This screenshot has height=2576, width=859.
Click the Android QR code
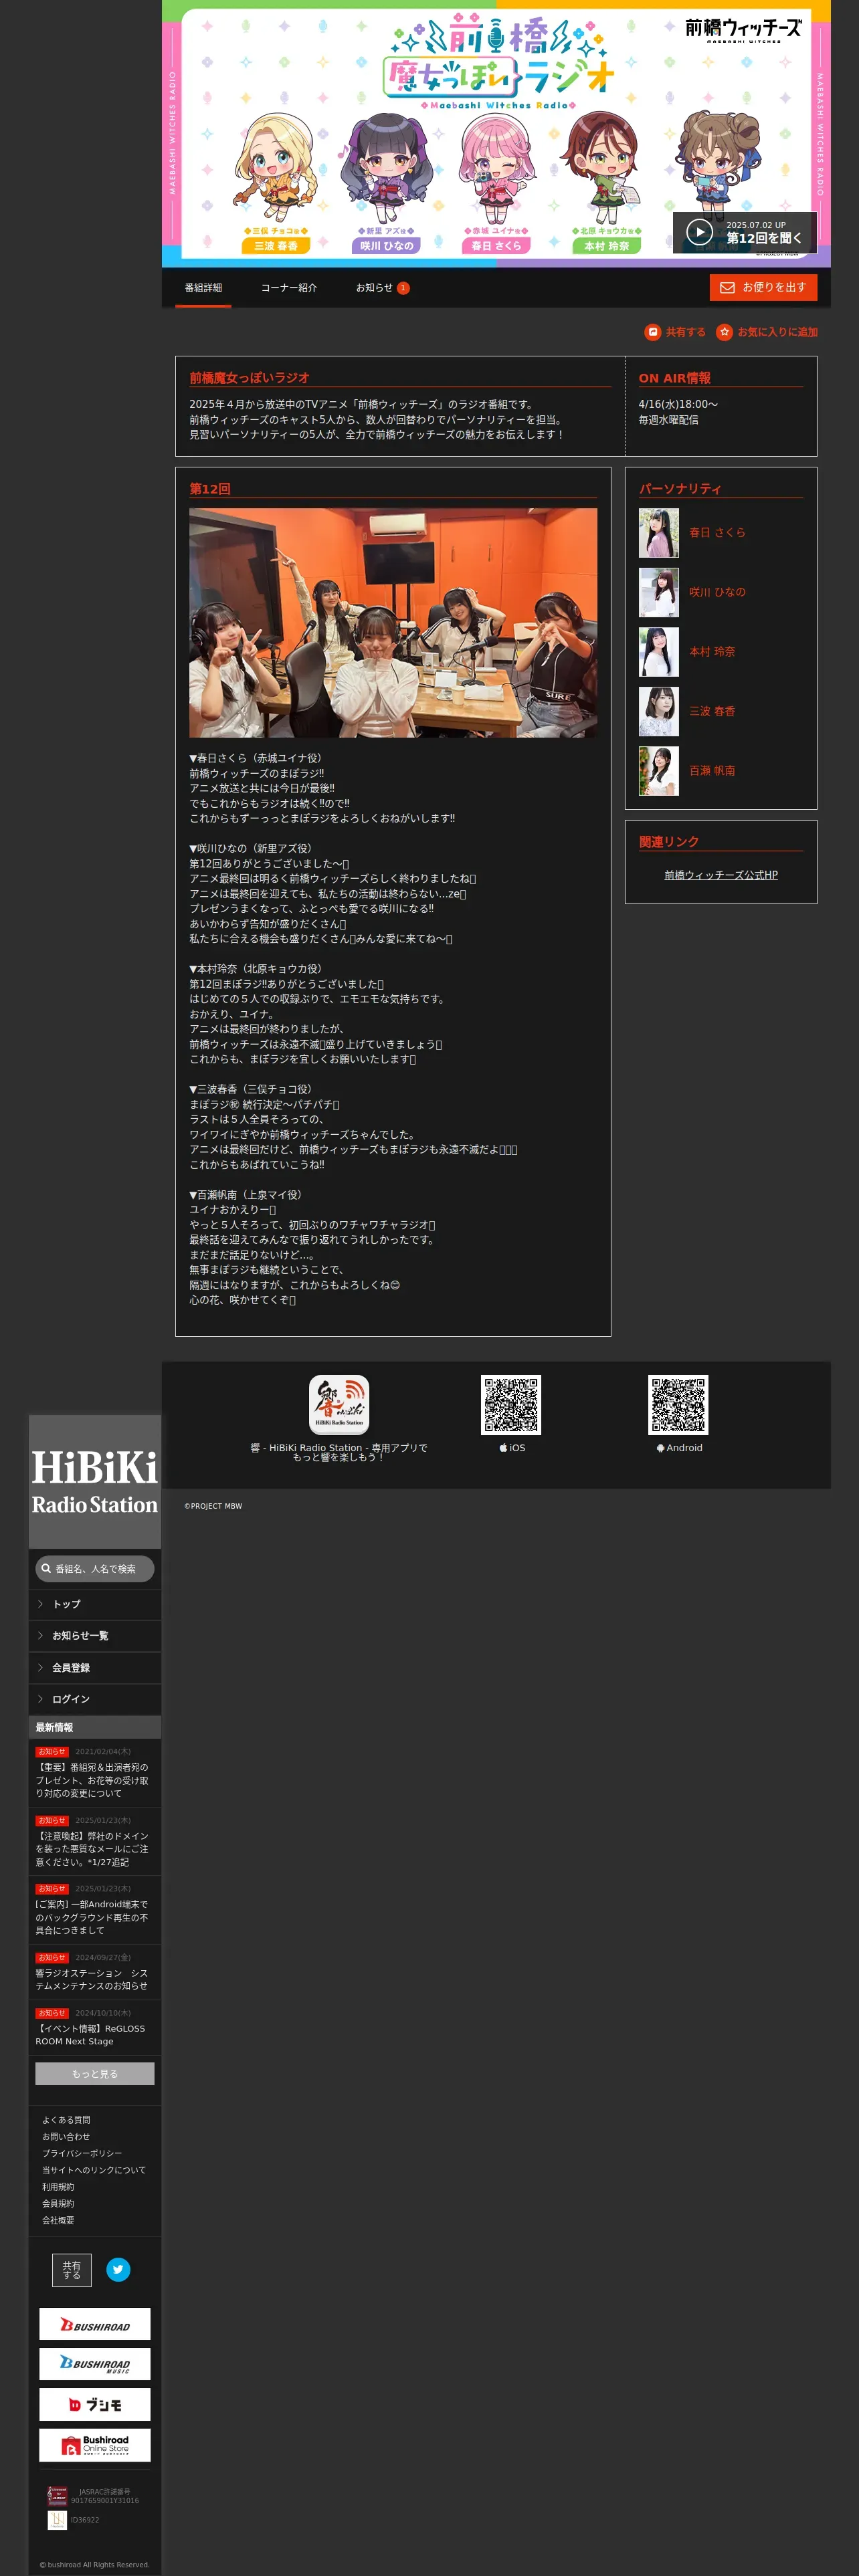point(678,1405)
